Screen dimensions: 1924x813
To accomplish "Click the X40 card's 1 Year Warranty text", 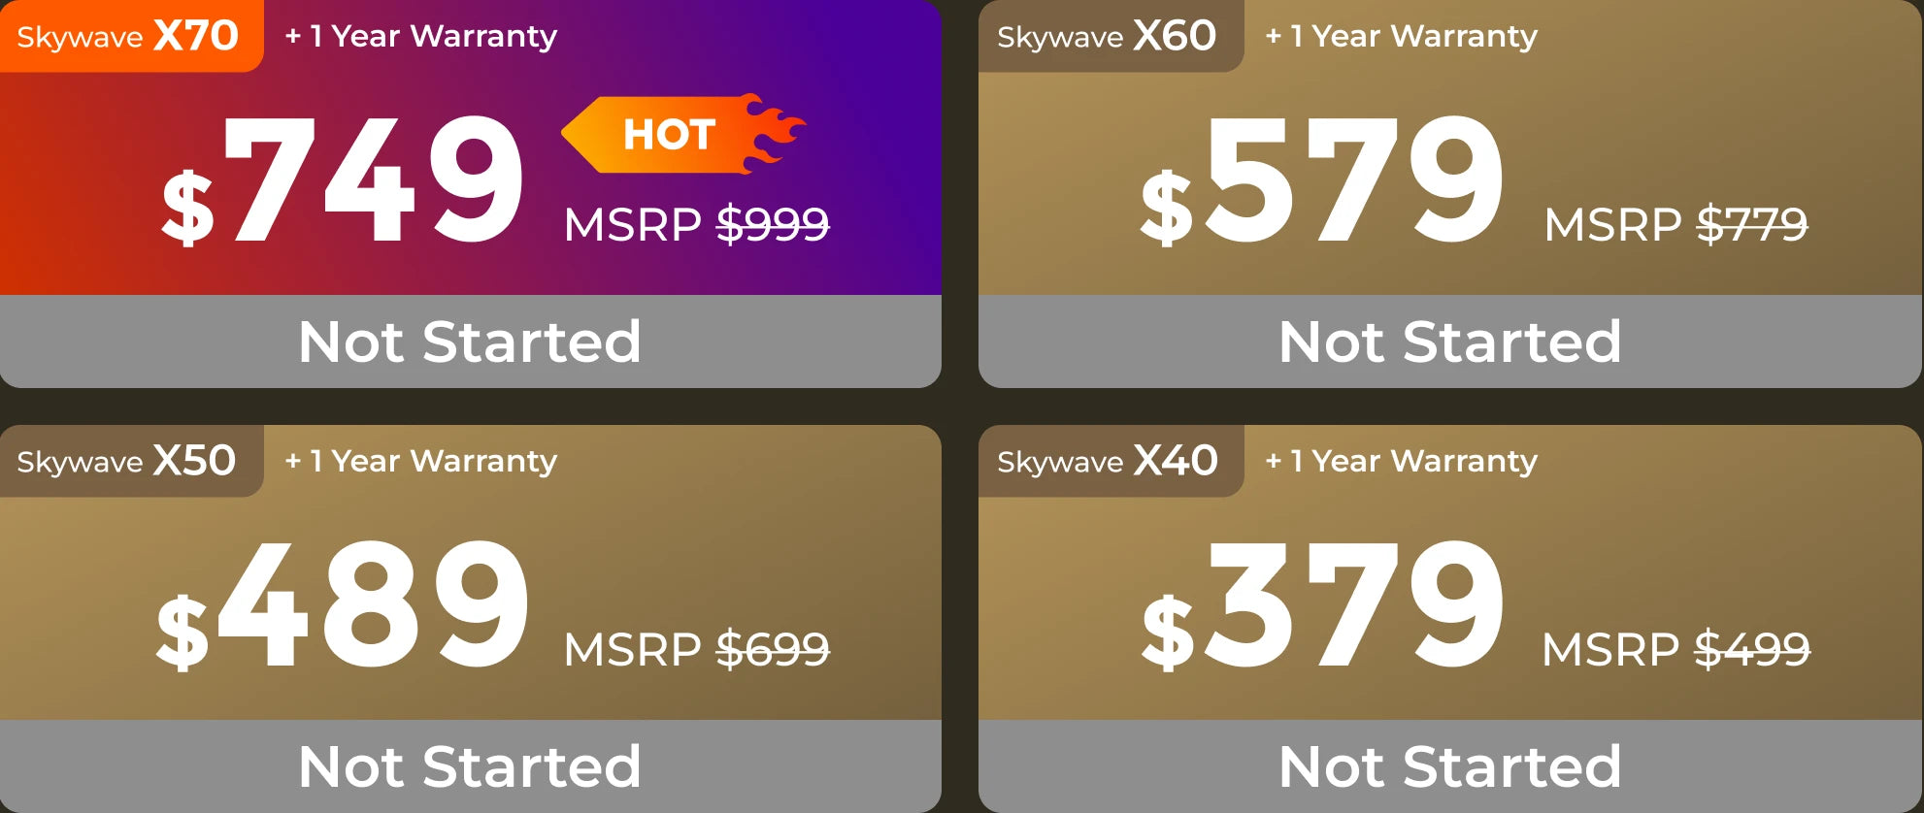I will tap(1402, 461).
